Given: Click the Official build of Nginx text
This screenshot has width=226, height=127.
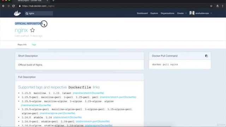Looking at the screenshot, I should (x=30, y=65).
